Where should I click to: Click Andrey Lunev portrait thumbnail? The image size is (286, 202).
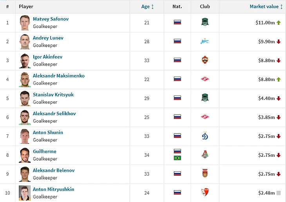point(25,41)
